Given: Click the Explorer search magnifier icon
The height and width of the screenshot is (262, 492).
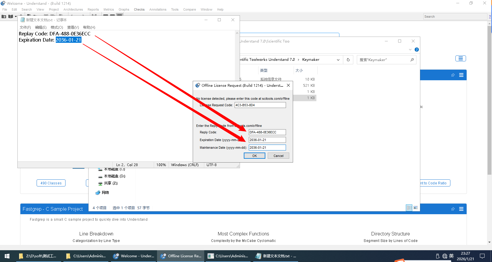Looking at the screenshot, I should [412, 60].
